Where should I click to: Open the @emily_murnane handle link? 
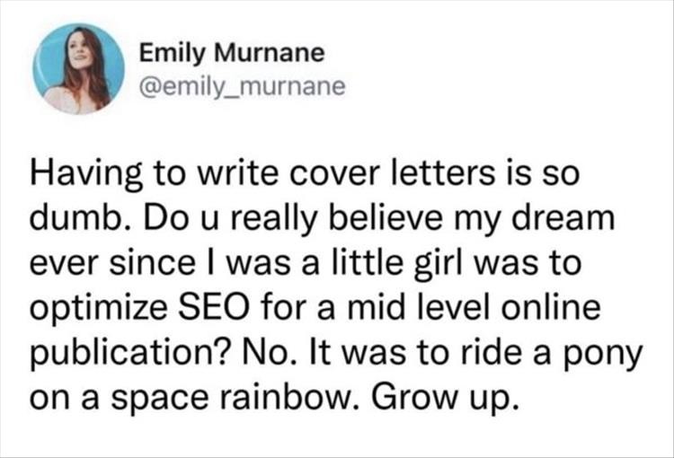pyautogui.click(x=243, y=86)
